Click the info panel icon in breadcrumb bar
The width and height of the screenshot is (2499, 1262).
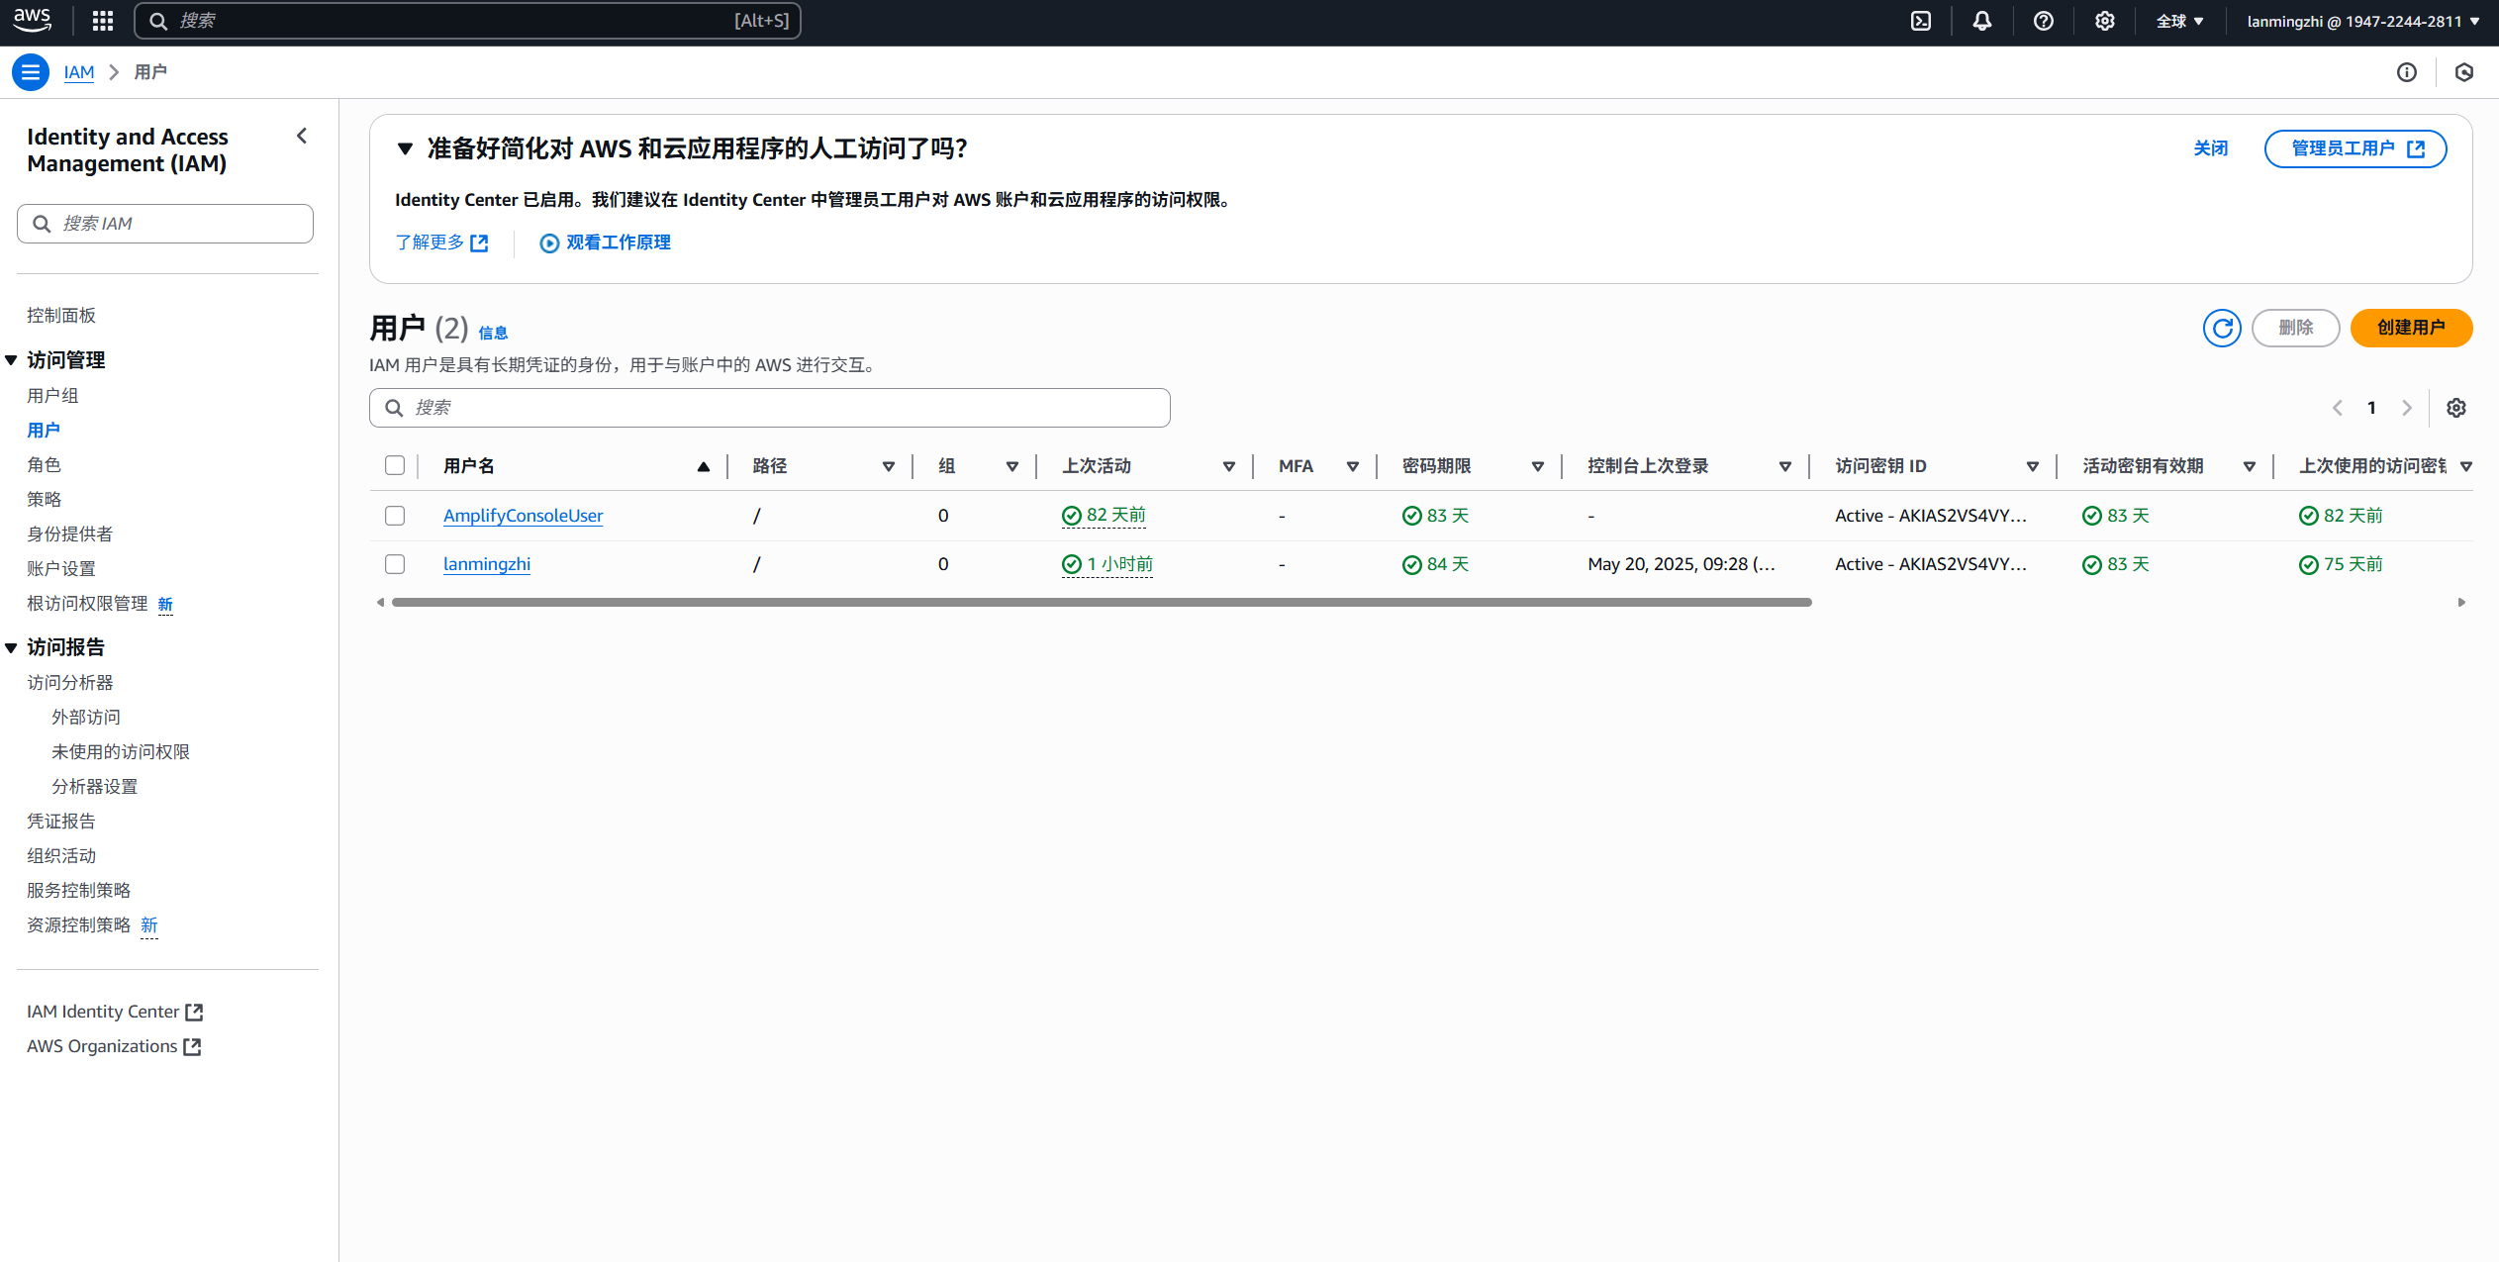2407,72
